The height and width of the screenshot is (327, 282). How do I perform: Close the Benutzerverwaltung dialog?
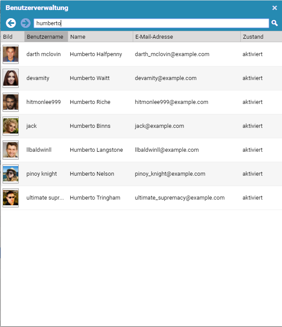(x=275, y=8)
